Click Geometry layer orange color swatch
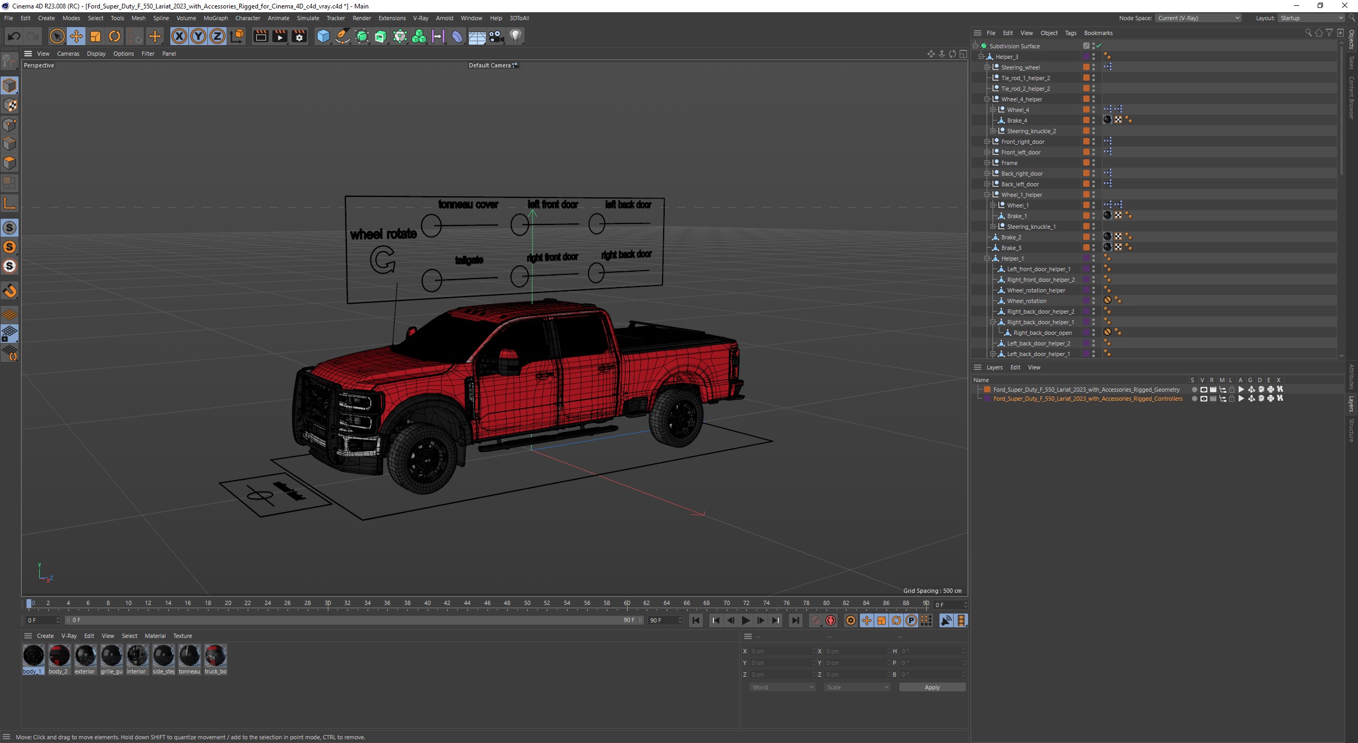The image size is (1358, 743). [x=987, y=390]
